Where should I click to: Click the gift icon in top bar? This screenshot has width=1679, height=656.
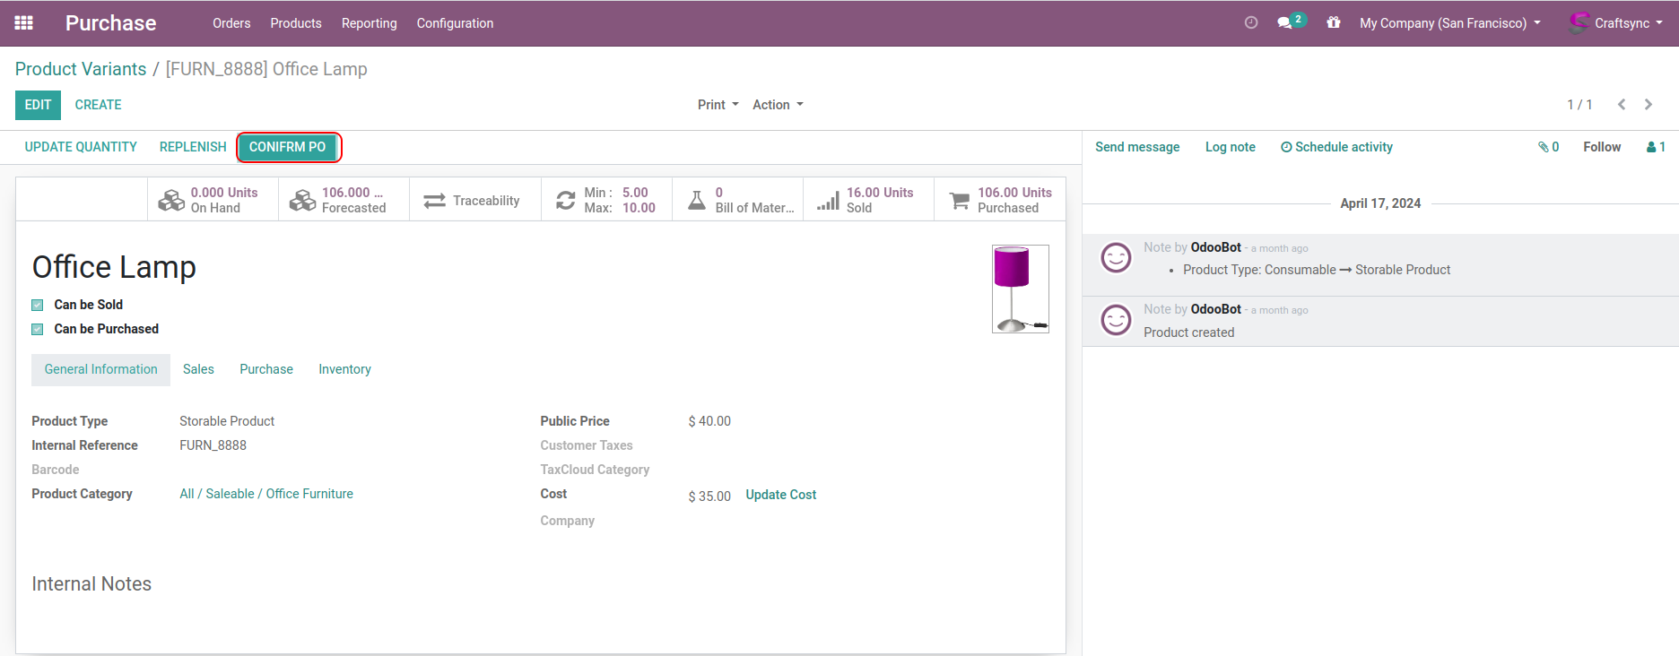[x=1334, y=23]
